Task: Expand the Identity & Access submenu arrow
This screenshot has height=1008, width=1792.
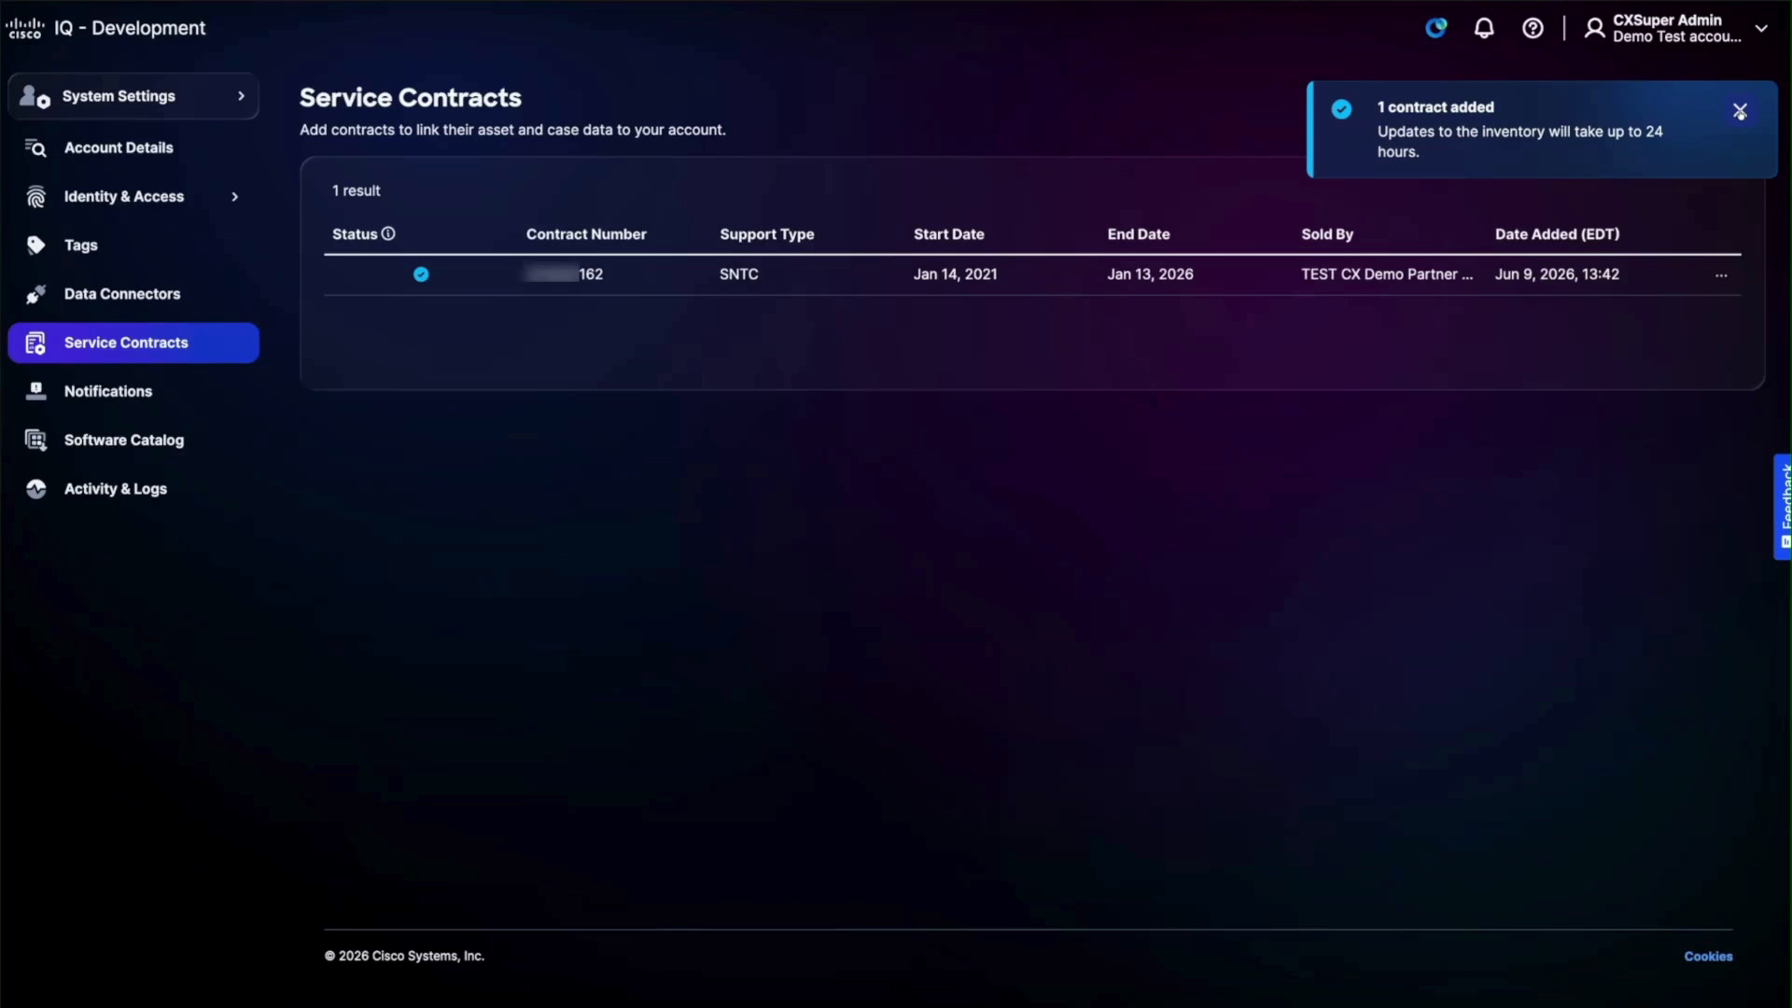Action: pyautogui.click(x=235, y=197)
